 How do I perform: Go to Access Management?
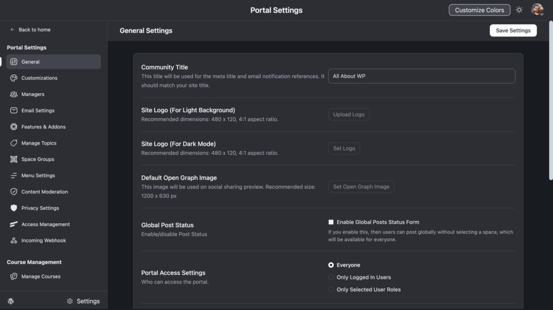pos(53,224)
